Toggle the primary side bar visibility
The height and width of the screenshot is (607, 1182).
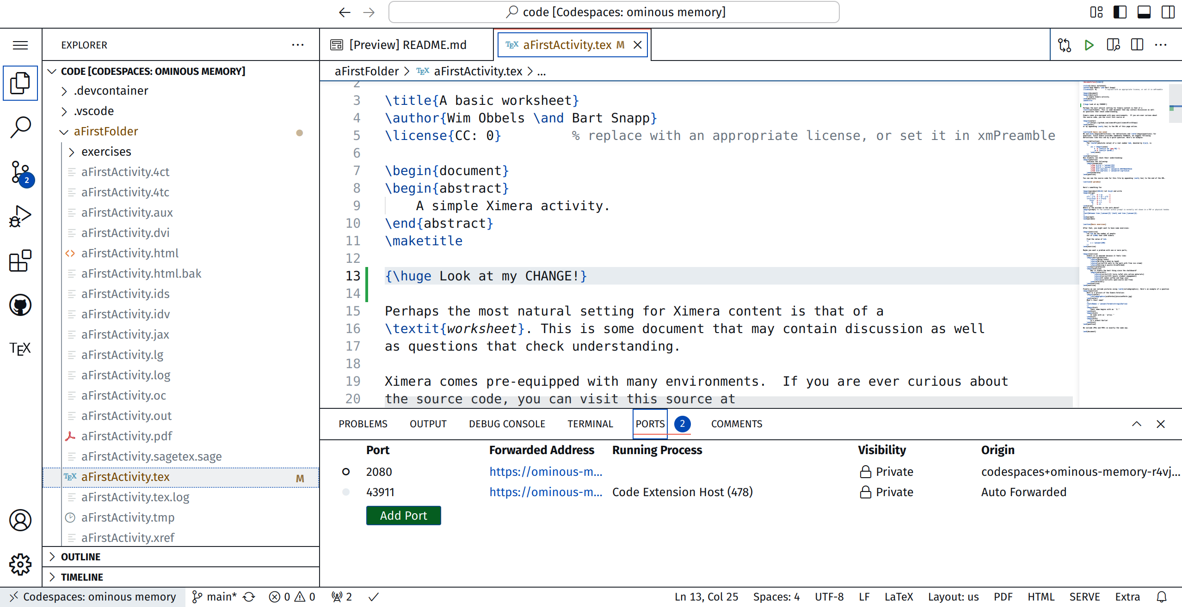pyautogui.click(x=1120, y=12)
